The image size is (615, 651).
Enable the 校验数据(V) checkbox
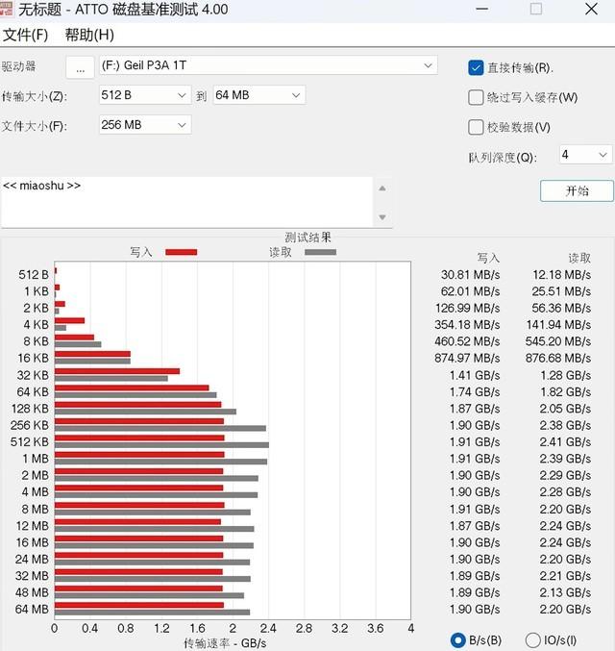point(476,128)
